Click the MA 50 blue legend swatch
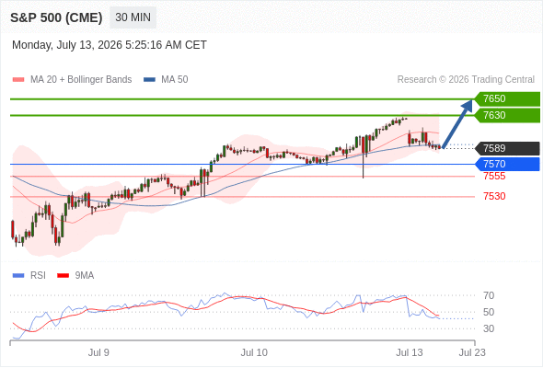 [x=149, y=80]
